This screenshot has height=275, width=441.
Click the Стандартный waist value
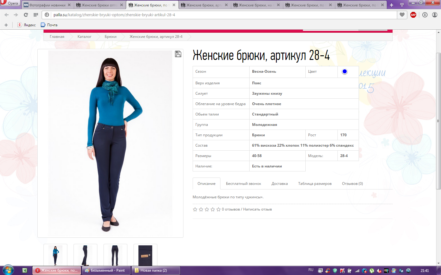pos(265,114)
